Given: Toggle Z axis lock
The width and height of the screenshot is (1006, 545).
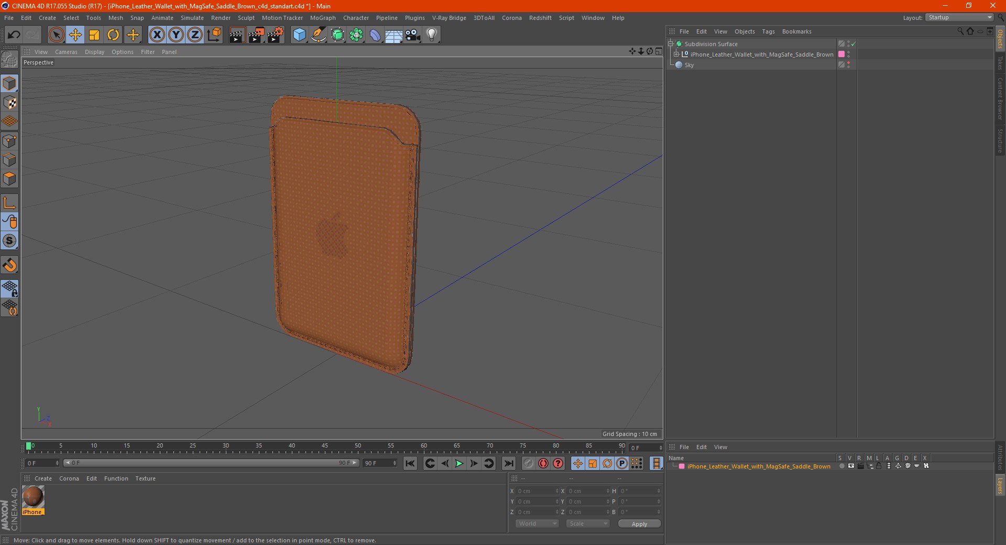Looking at the screenshot, I should click(195, 35).
